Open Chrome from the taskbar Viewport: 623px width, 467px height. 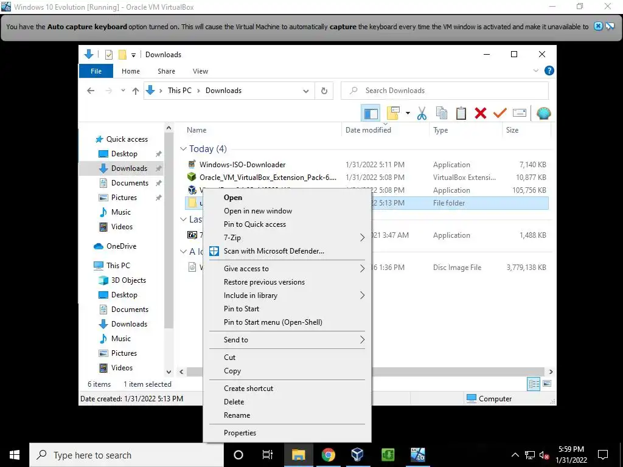click(328, 455)
